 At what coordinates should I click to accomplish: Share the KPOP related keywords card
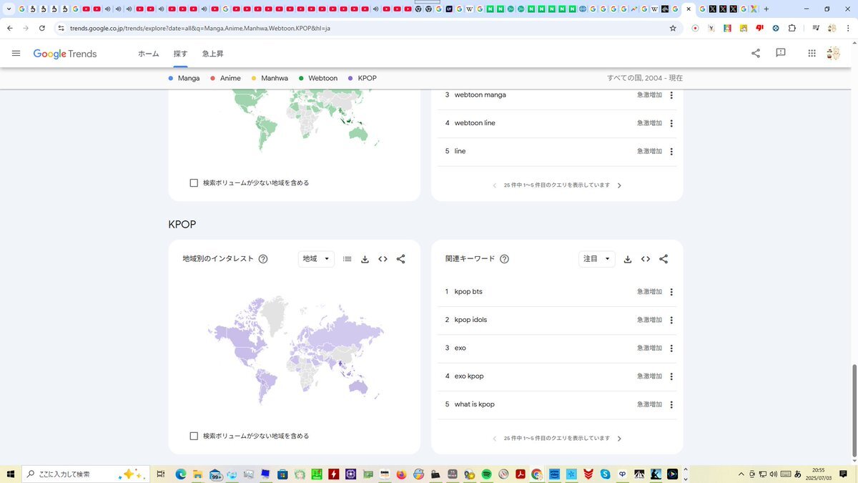point(664,259)
